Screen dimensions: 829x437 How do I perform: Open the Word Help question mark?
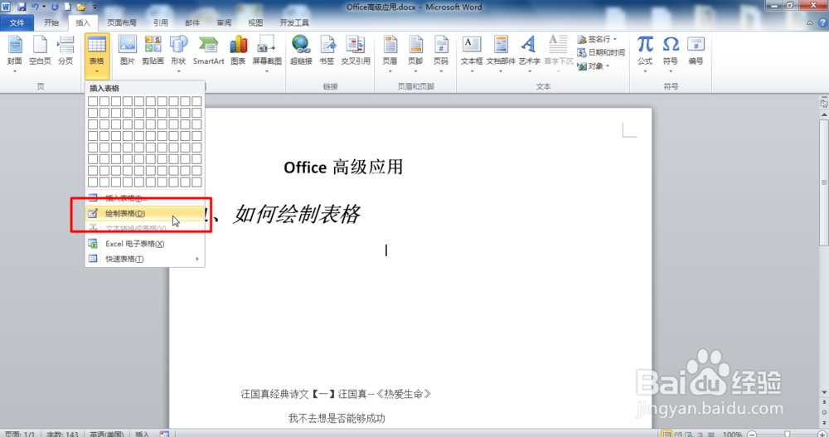click(822, 22)
